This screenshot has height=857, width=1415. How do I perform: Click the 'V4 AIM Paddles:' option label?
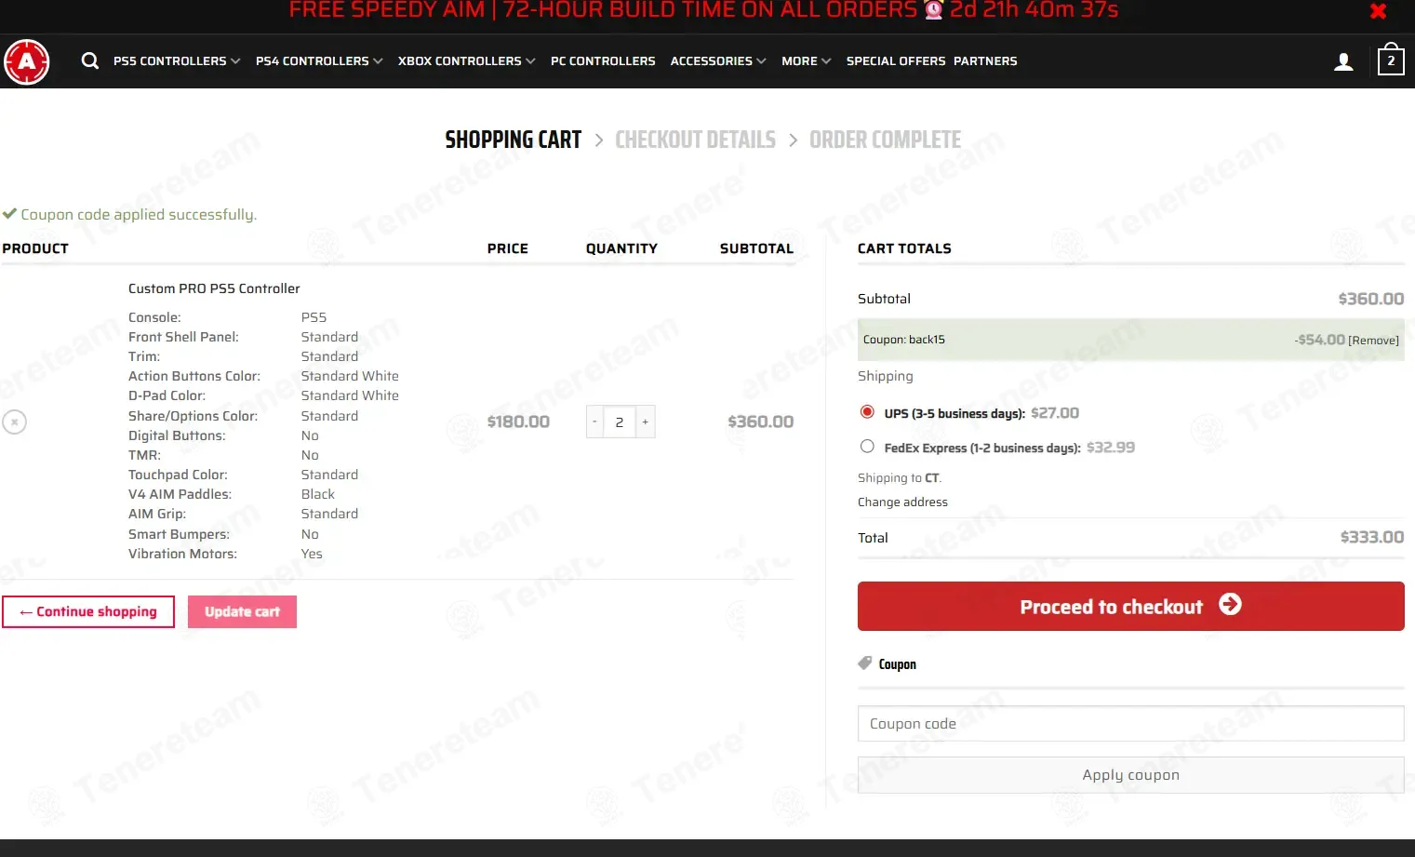click(x=180, y=494)
